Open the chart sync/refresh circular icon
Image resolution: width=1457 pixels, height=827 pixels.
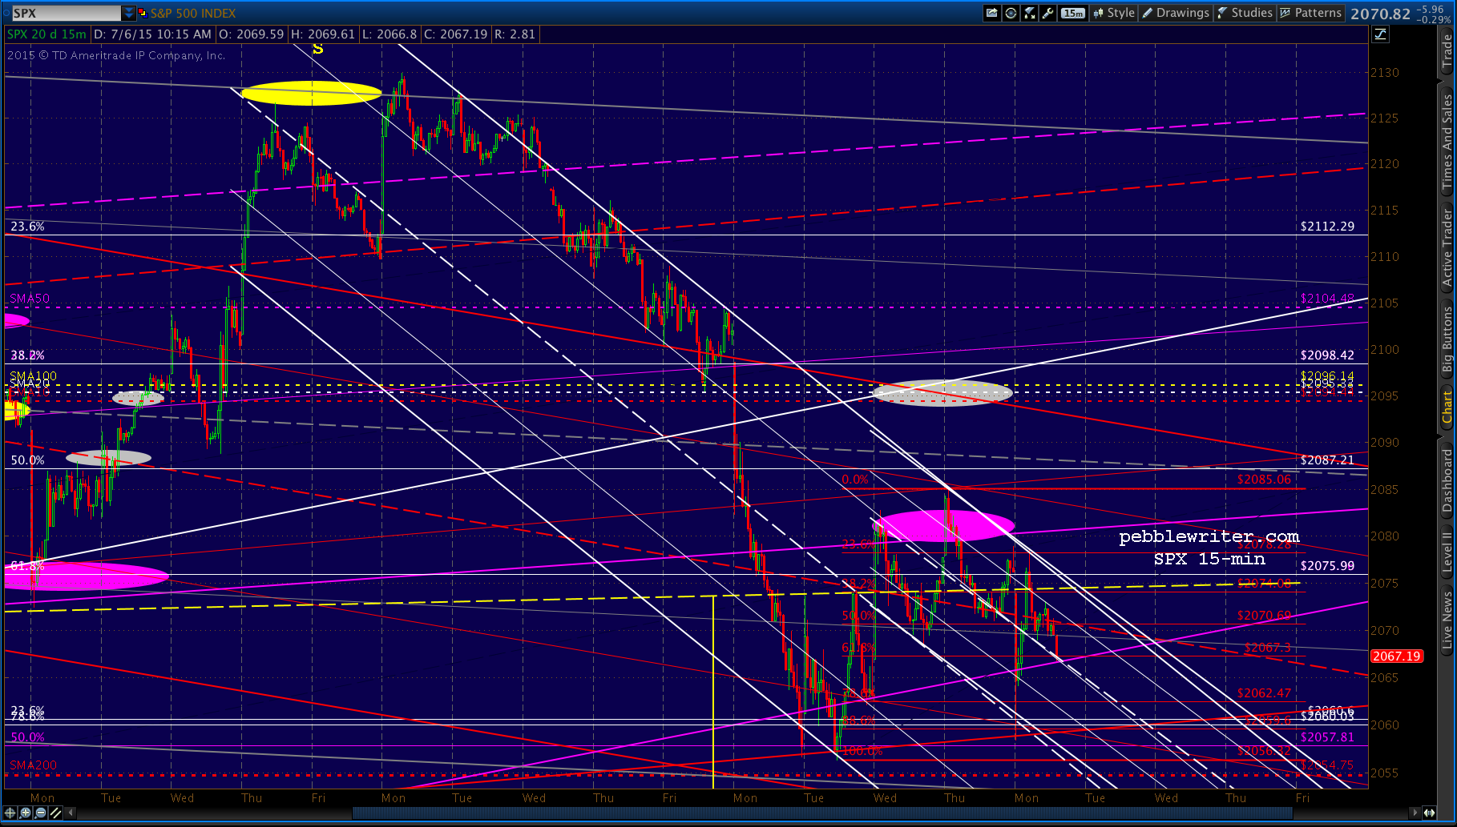[x=1011, y=13]
